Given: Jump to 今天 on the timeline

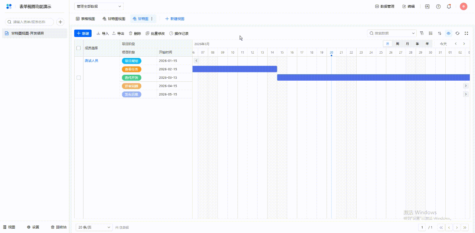Looking at the screenshot, I should pyautogui.click(x=443, y=44).
